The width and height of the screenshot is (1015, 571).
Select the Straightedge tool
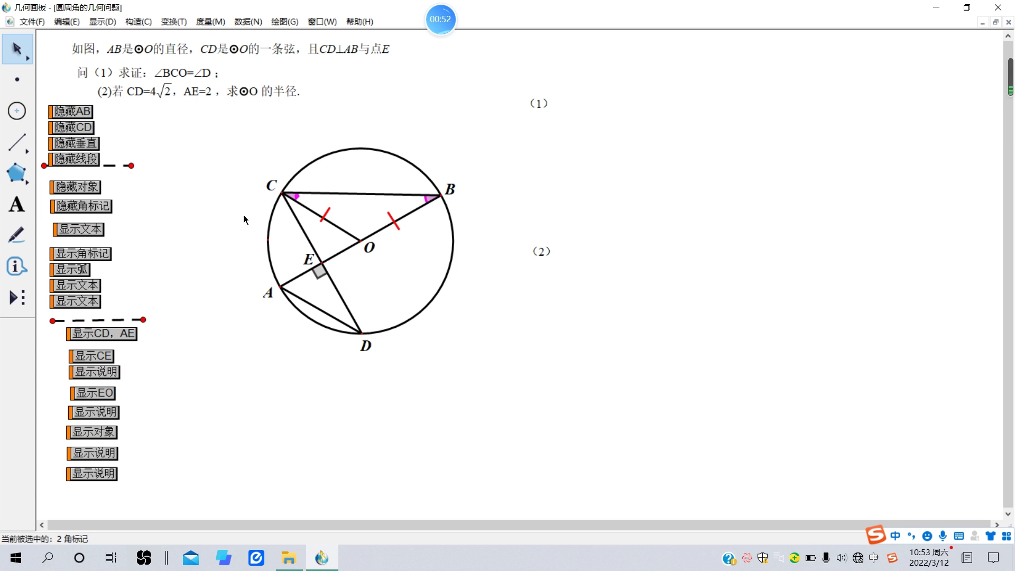coord(16,142)
